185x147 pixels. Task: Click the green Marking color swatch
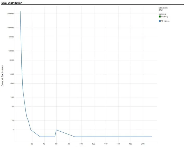pos(160,16)
